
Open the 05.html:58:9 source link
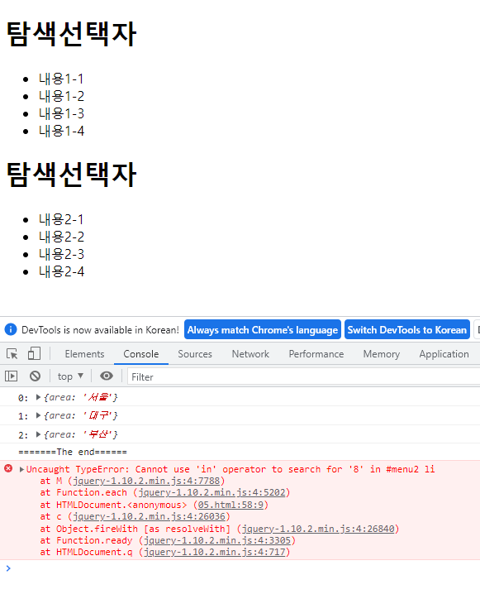(230, 505)
